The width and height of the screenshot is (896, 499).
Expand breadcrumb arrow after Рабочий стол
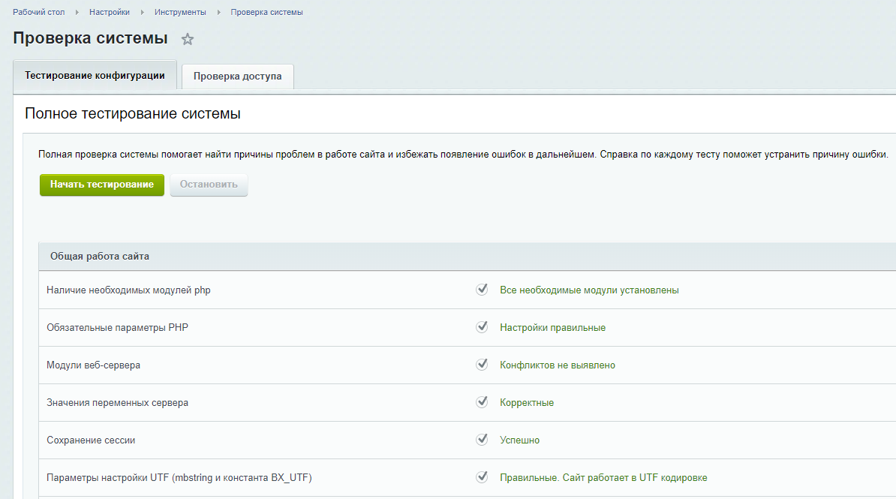tap(77, 13)
